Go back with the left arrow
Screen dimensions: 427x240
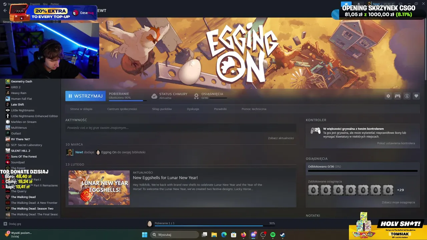[5, 10]
